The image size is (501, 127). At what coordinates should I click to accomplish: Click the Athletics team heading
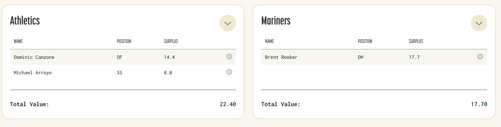coord(25,21)
